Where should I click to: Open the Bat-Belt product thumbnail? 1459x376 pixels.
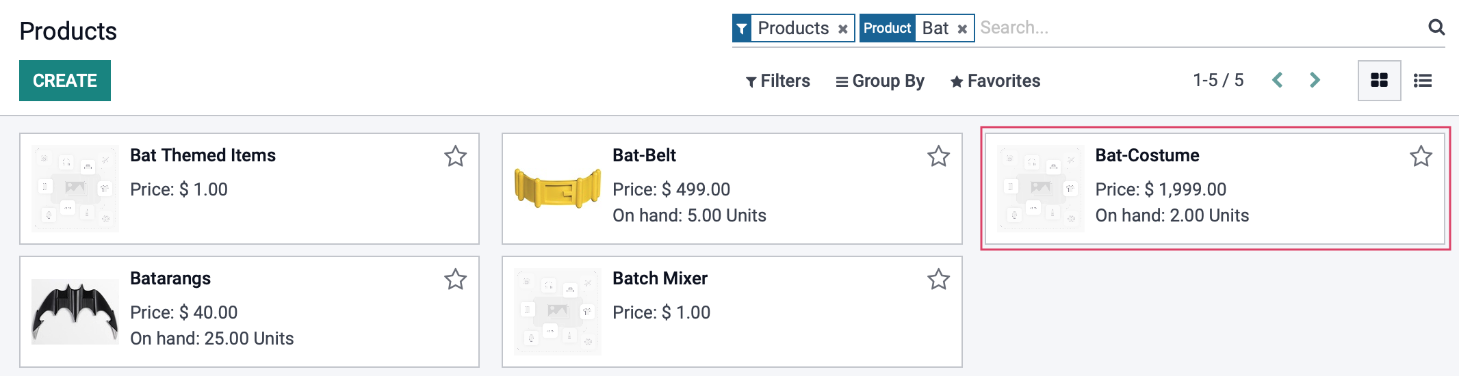558,189
